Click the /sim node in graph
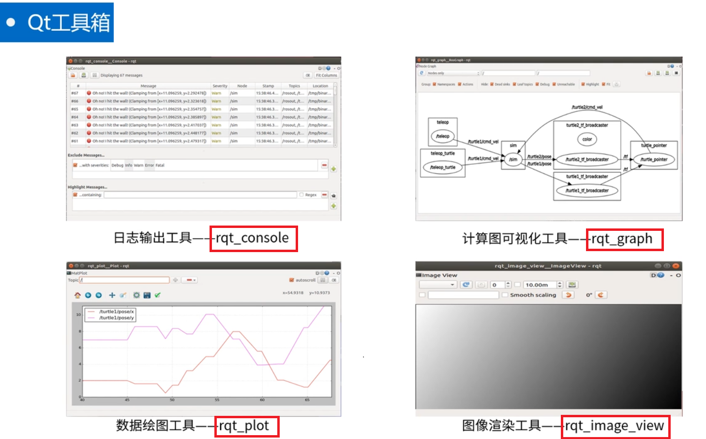 (x=513, y=159)
